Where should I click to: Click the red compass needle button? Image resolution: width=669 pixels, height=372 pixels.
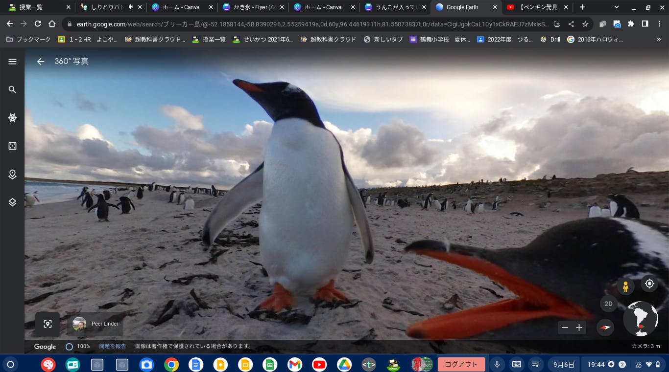[x=605, y=328]
